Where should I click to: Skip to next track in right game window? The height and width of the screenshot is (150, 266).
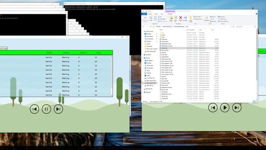[237, 107]
